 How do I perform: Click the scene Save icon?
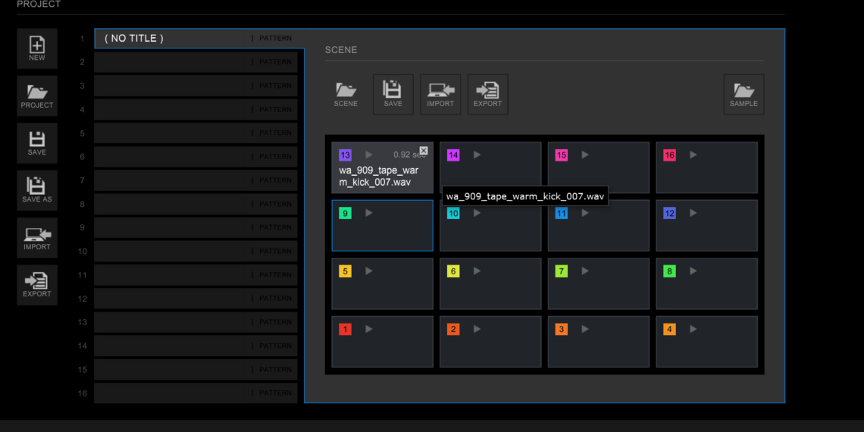[x=393, y=94]
